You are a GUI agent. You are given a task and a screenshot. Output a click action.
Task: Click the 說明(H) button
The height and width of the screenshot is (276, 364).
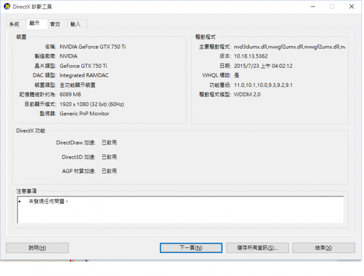coord(37,248)
